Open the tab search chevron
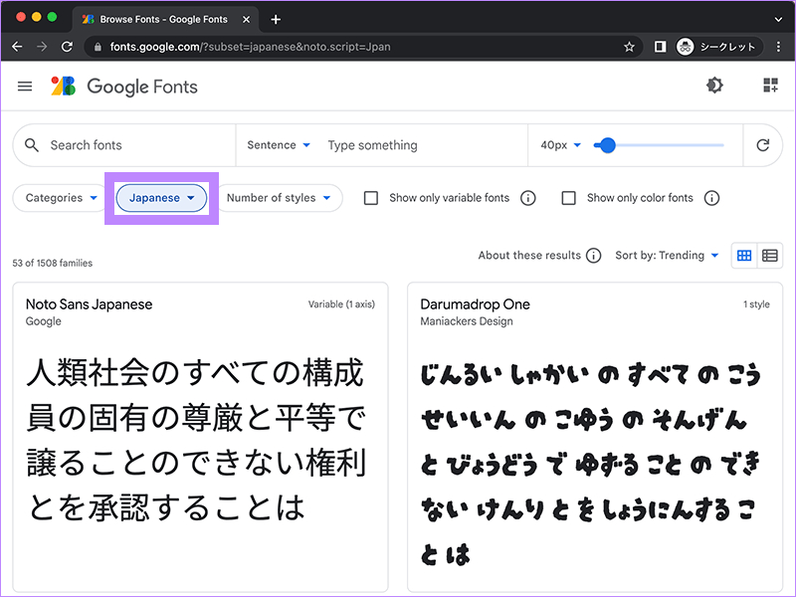 click(778, 19)
